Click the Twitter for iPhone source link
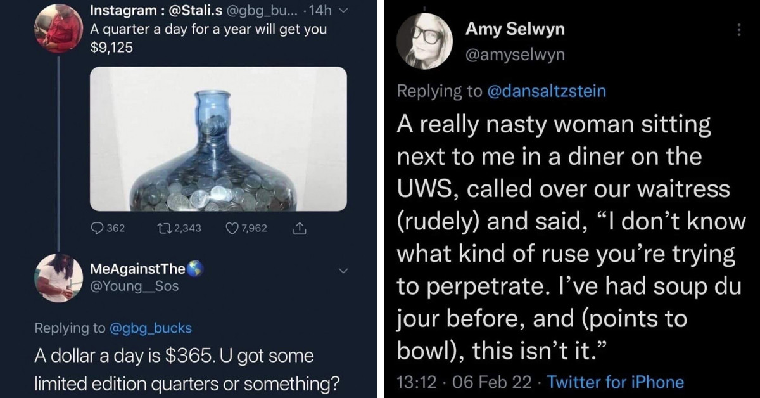760x398 pixels. point(615,382)
